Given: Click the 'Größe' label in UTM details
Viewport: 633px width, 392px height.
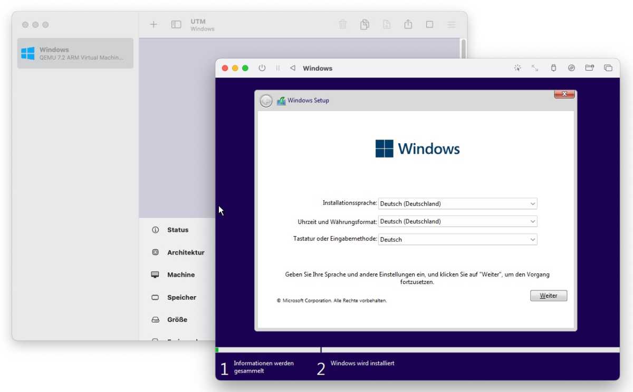Looking at the screenshot, I should click(x=177, y=320).
